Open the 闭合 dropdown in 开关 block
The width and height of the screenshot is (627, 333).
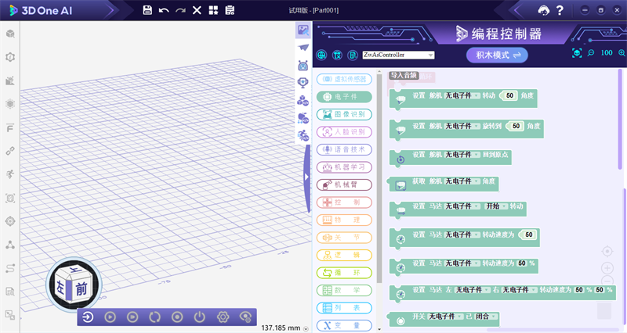pos(486,317)
